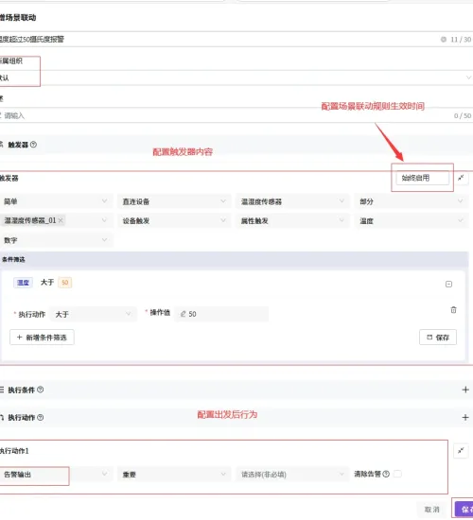Remove the 温湿度传感器_01 tag

pos(61,220)
